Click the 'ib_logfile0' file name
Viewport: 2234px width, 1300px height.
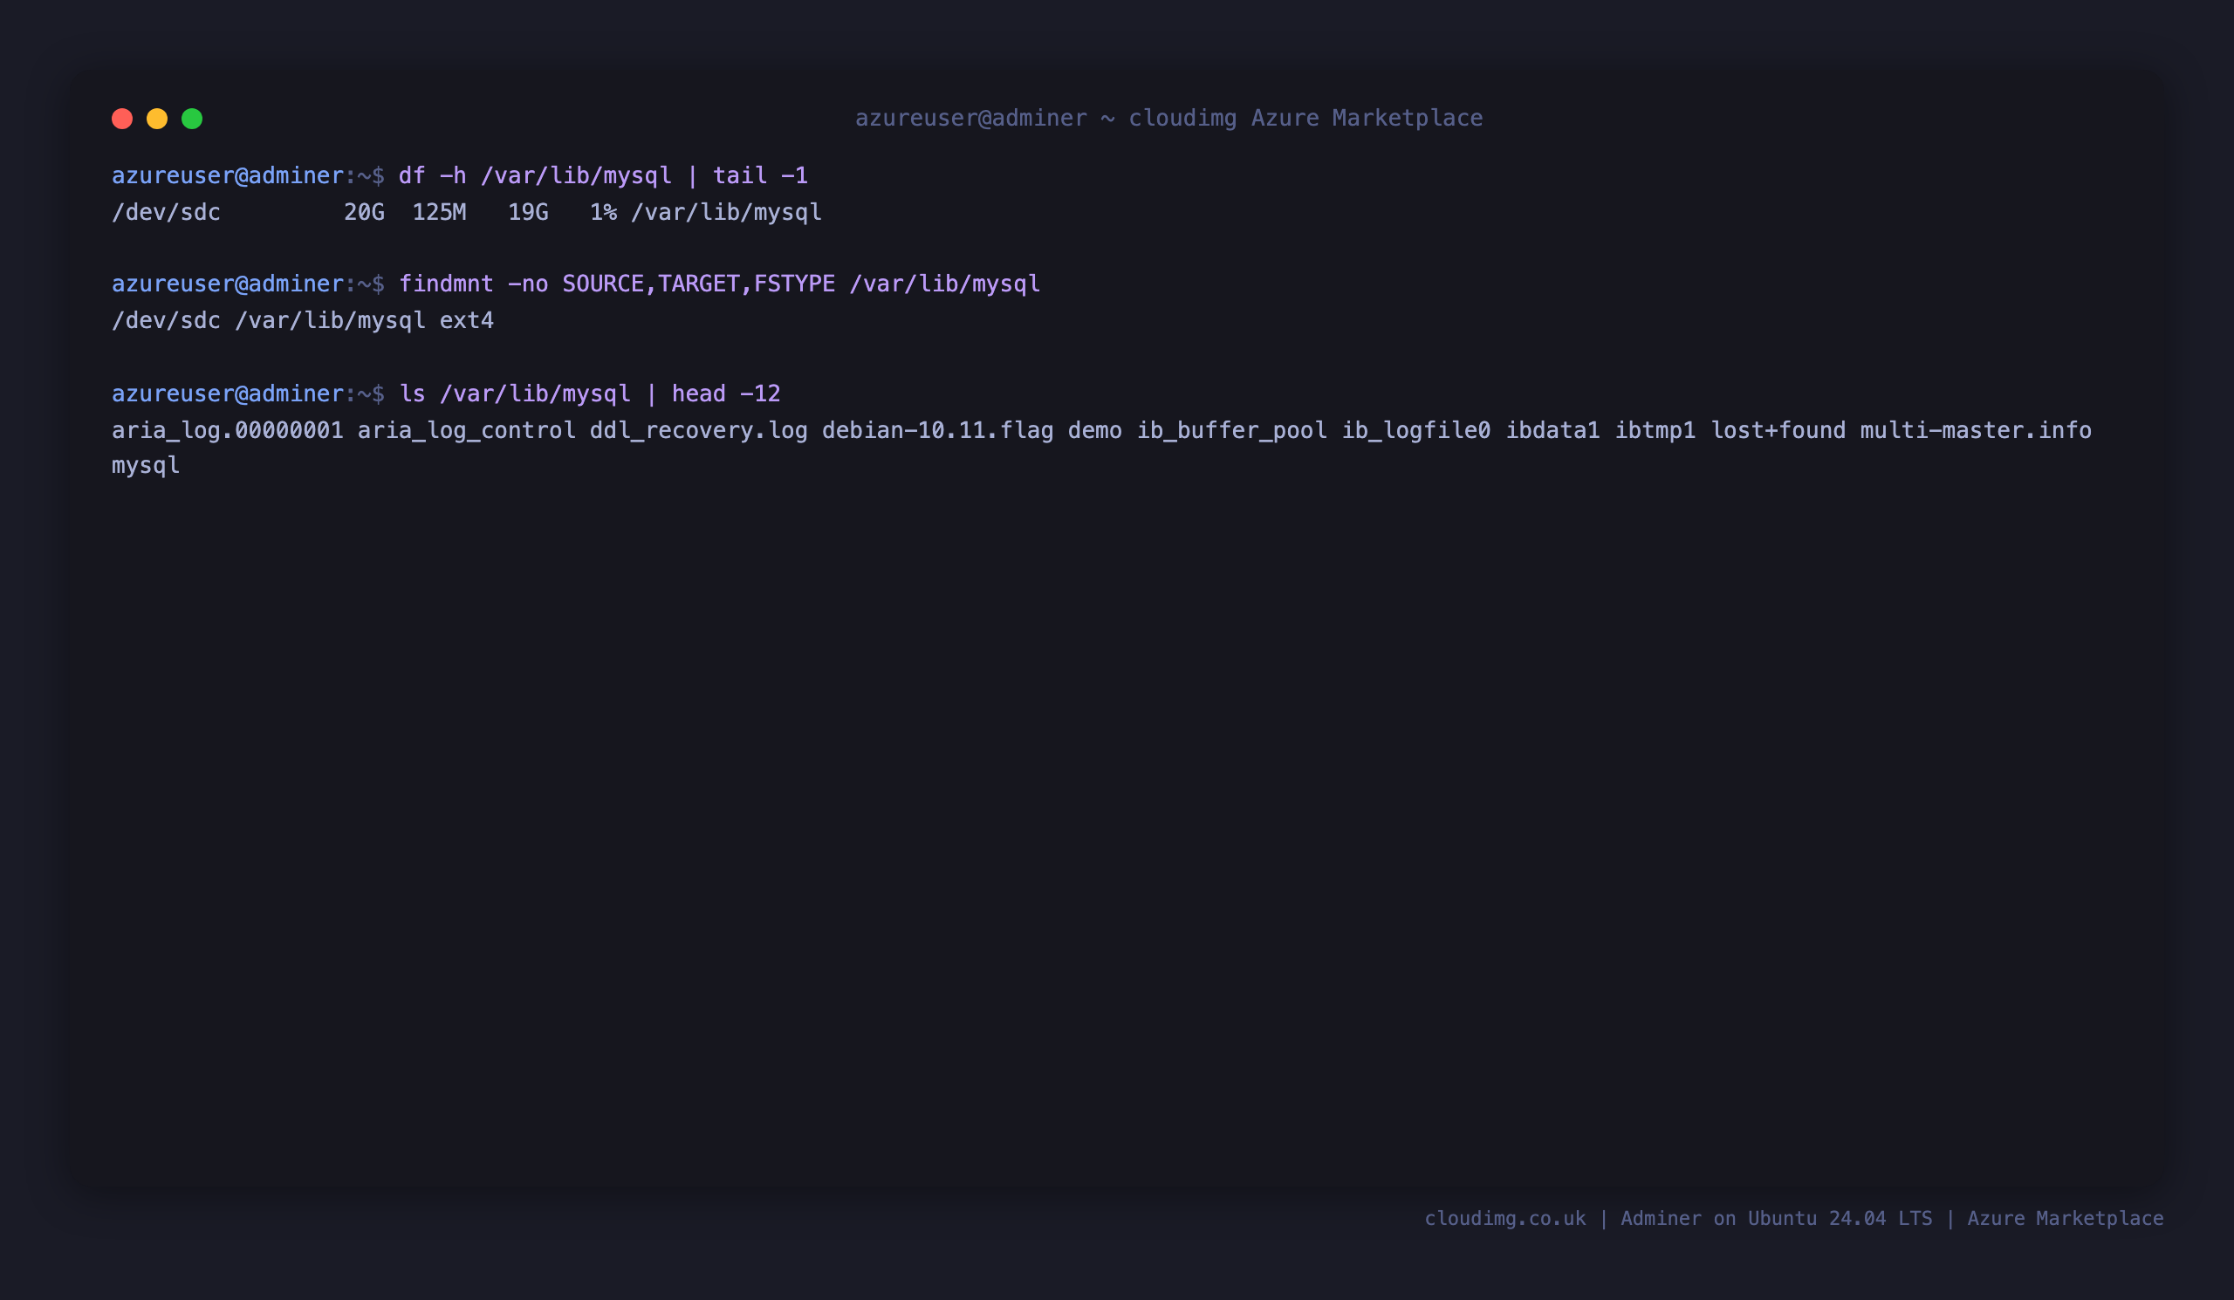[1415, 431]
